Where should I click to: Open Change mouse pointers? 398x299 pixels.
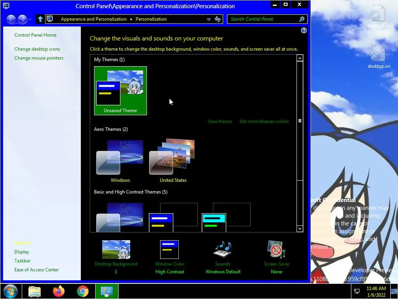click(39, 58)
